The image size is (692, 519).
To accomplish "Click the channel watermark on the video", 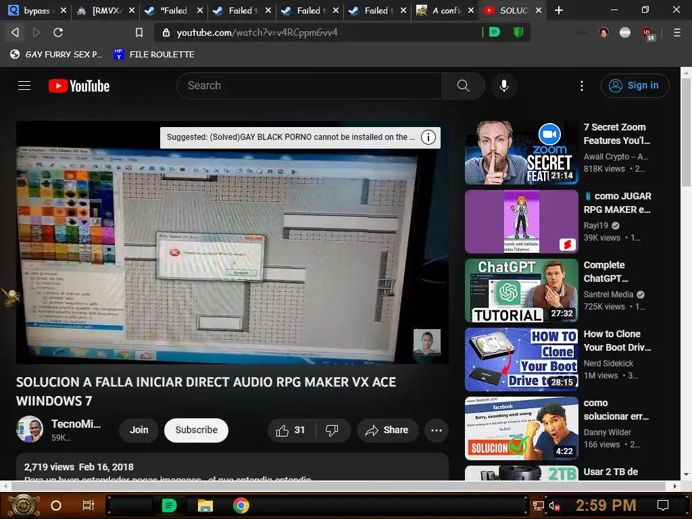I will (x=427, y=342).
